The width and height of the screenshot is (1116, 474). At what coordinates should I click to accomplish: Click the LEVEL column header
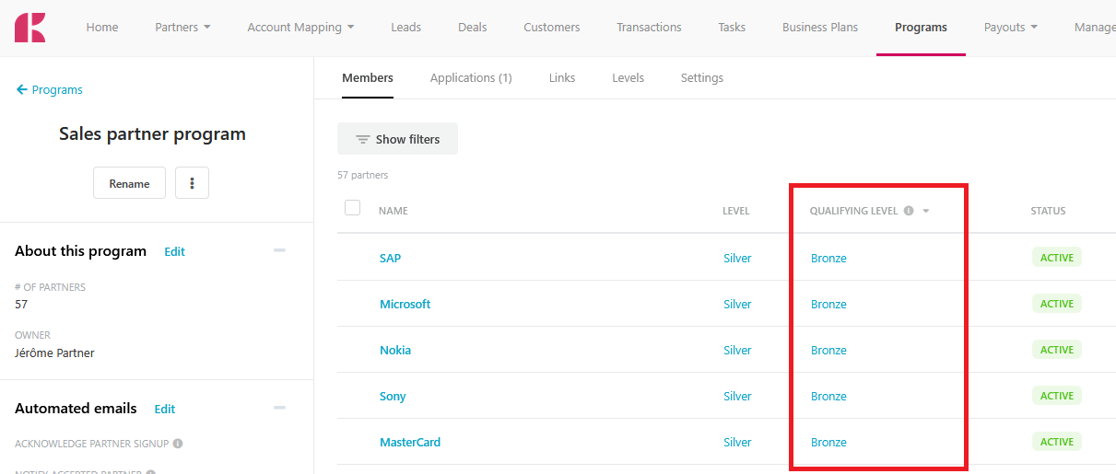(736, 211)
